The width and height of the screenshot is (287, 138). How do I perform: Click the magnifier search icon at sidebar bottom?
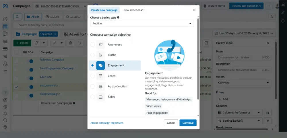pyautogui.click(x=5, y=120)
